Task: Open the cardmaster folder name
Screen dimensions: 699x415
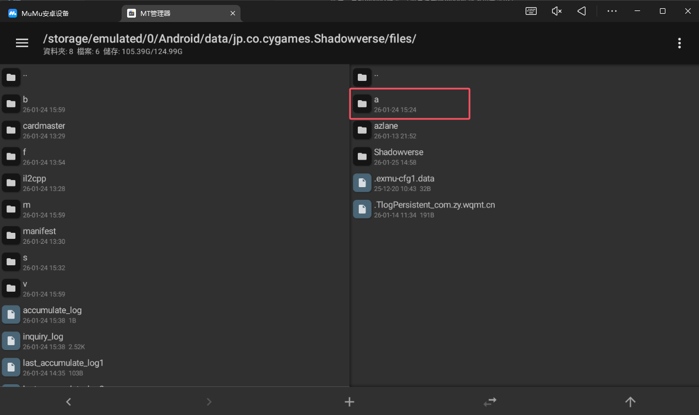Action: point(44,126)
